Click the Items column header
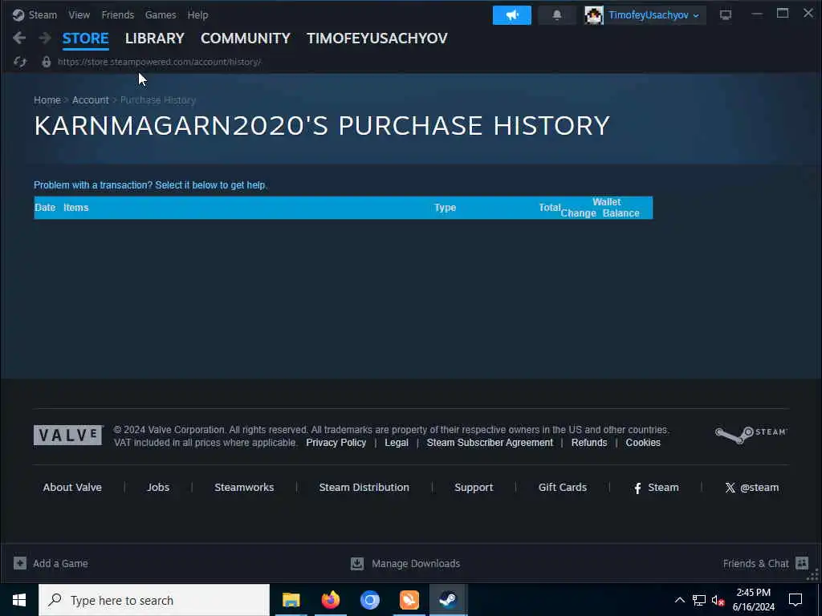Viewport: 822px width, 616px height. (x=76, y=208)
